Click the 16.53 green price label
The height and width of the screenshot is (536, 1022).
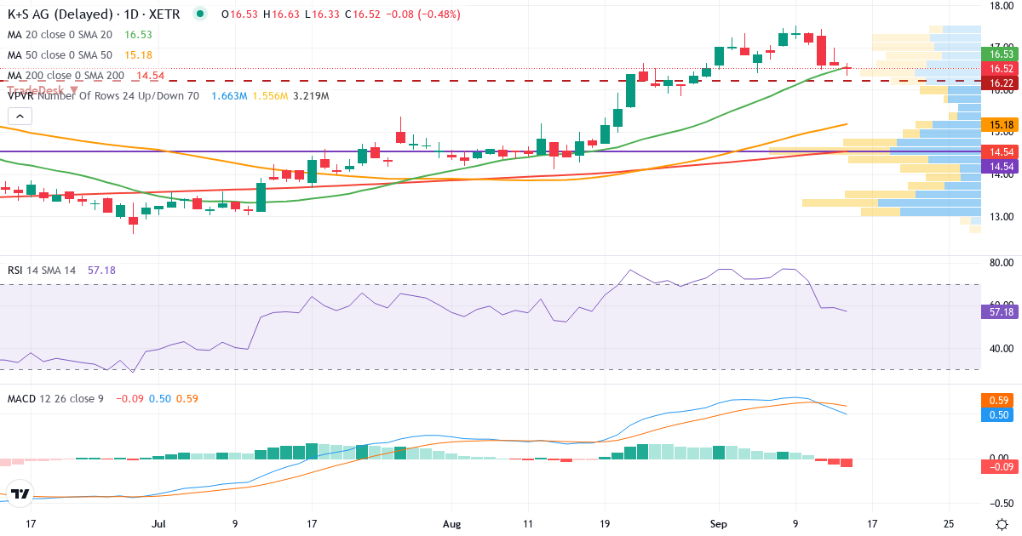point(1002,54)
